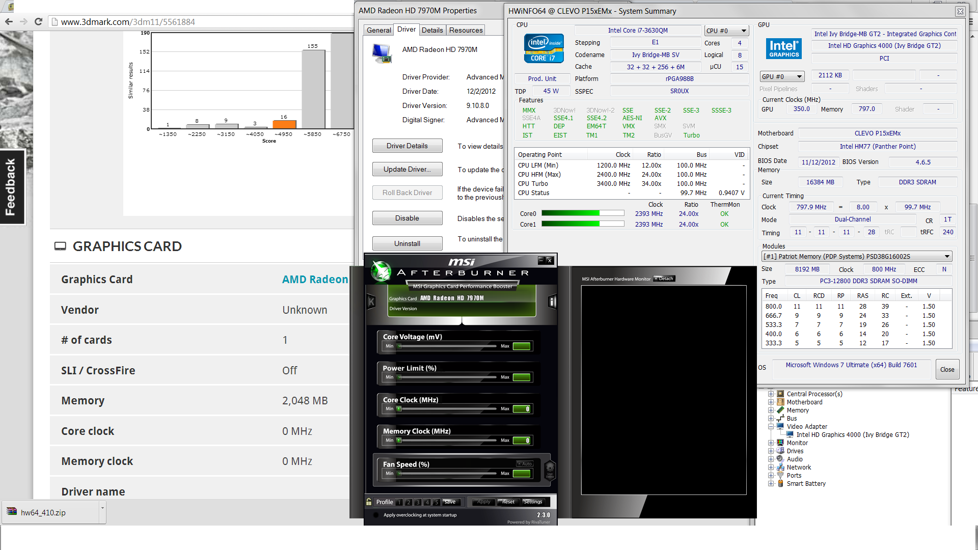Click the Core Voltage slider
The image size is (978, 550).
coord(447,346)
